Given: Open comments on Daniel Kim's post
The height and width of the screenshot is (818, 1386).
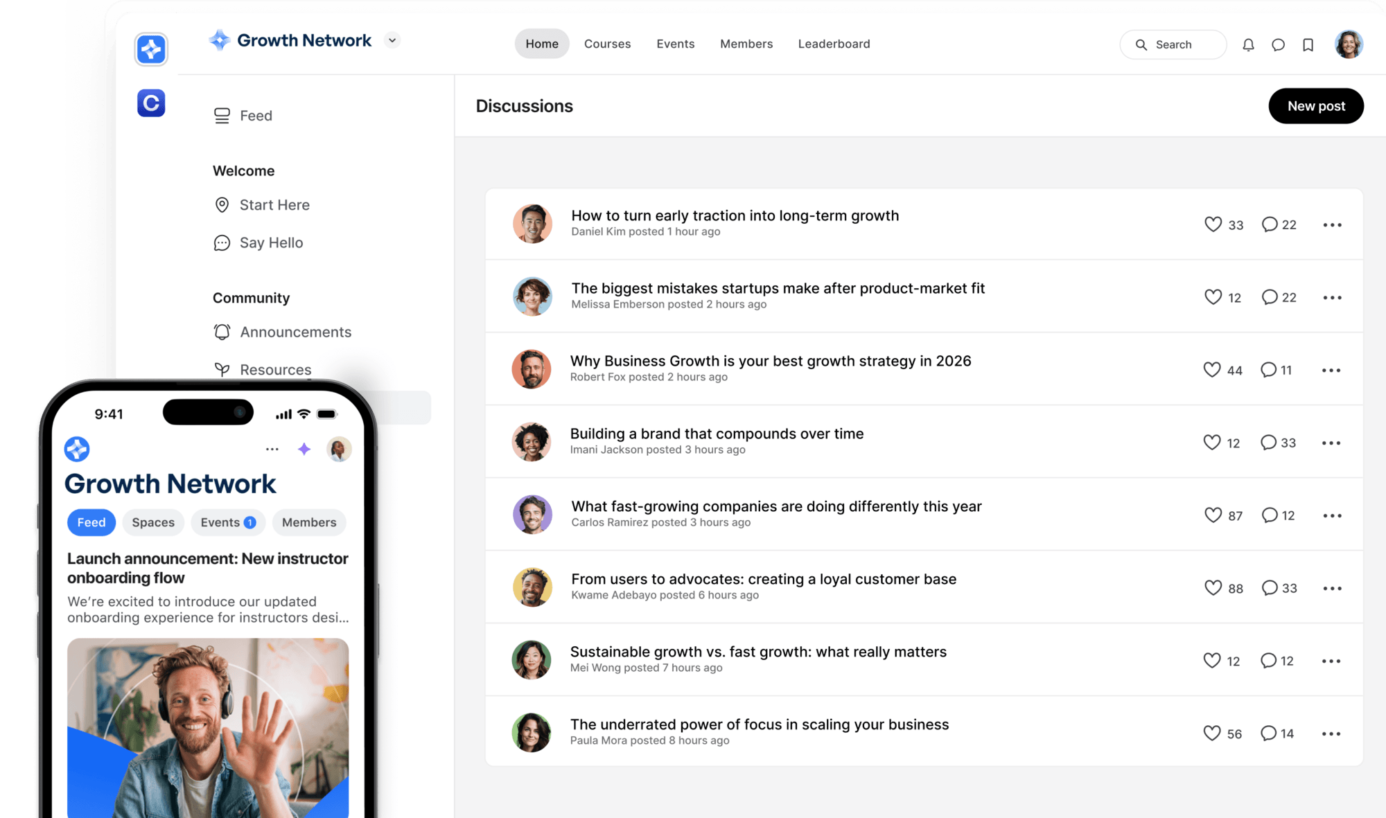Looking at the screenshot, I should [x=1270, y=224].
